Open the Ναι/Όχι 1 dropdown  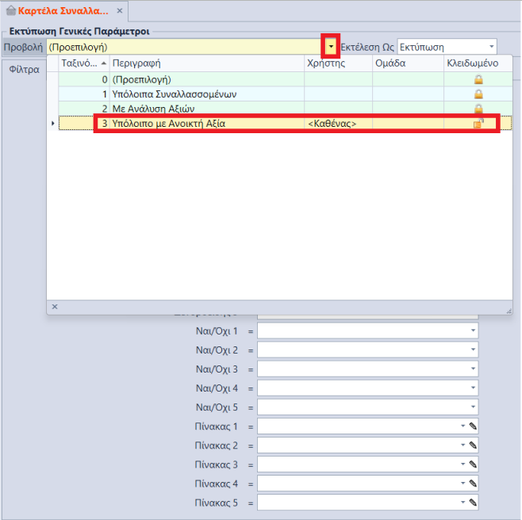click(x=473, y=331)
